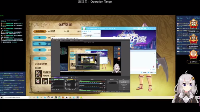Open Settings from OBS Controls panel
Viewport: 200px width, 112px height.
[124, 88]
